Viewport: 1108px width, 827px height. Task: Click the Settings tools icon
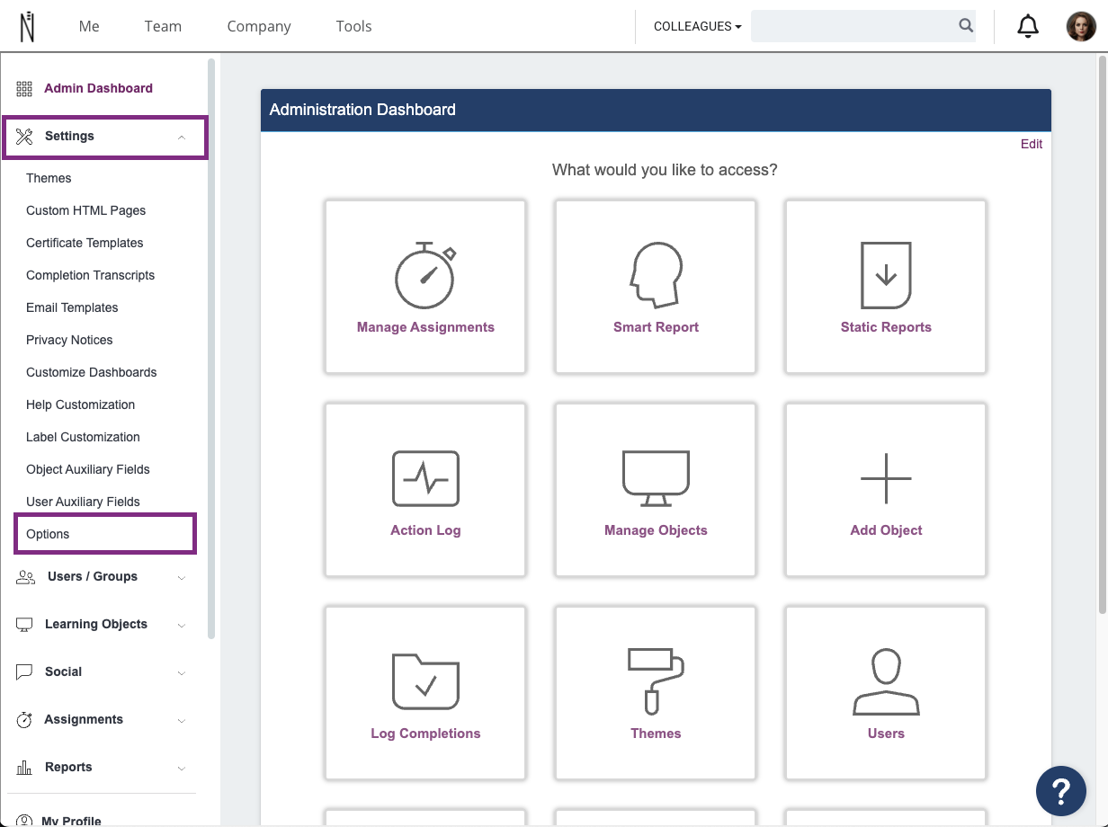(24, 137)
